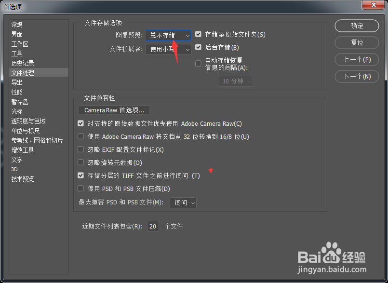Check 停用 PSD 和 PSB 文件压缩 option
The width and height of the screenshot is (388, 283).
coord(80,189)
